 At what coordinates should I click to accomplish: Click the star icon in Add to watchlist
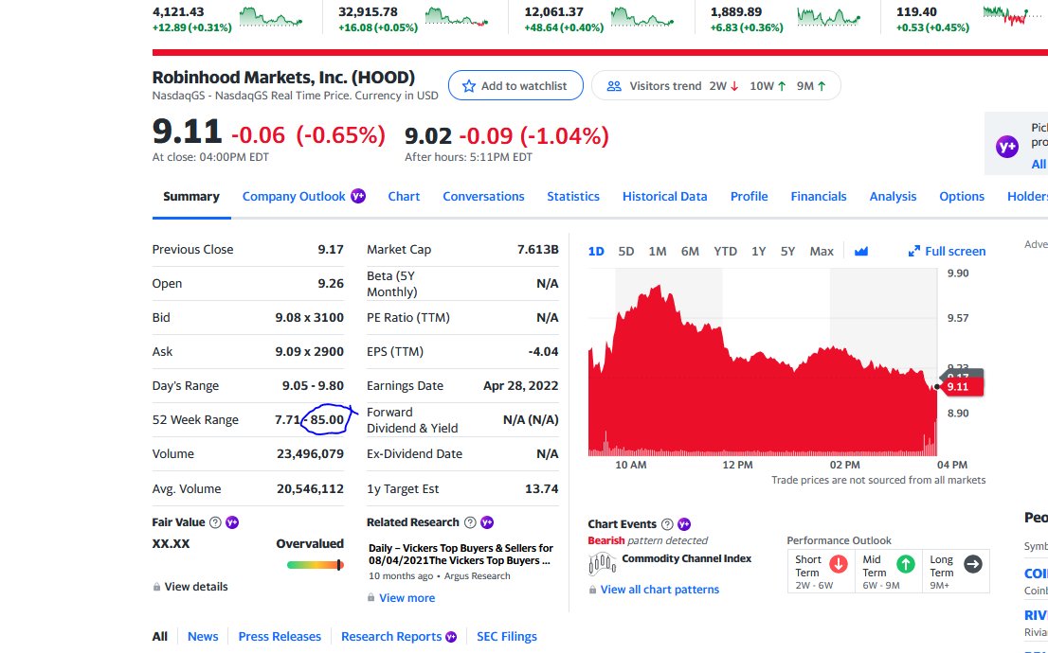468,86
